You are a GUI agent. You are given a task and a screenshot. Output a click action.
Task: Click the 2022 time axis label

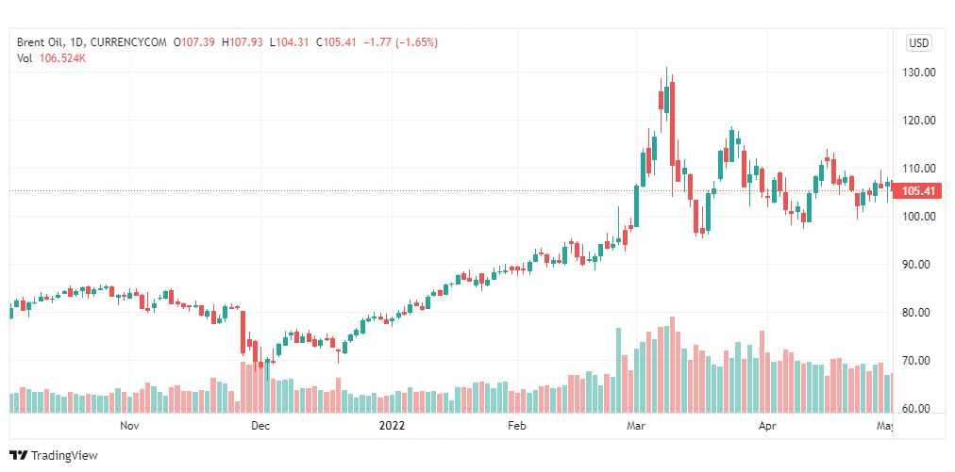point(391,425)
